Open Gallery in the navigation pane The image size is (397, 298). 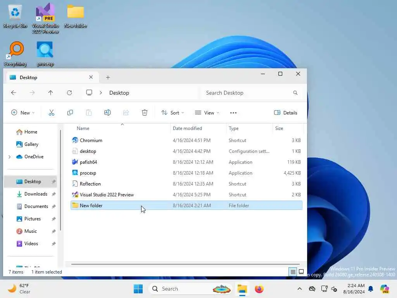30,144
